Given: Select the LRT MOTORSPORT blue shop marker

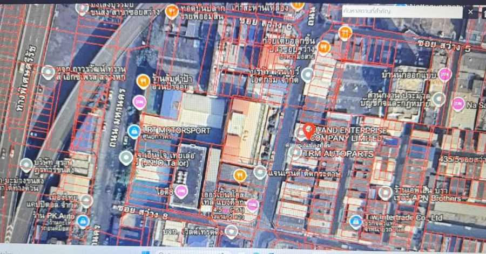Looking at the screenshot, I should [133, 130].
